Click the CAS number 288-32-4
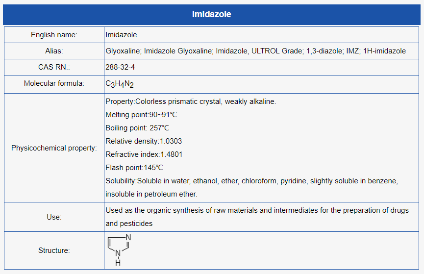 (120, 67)
